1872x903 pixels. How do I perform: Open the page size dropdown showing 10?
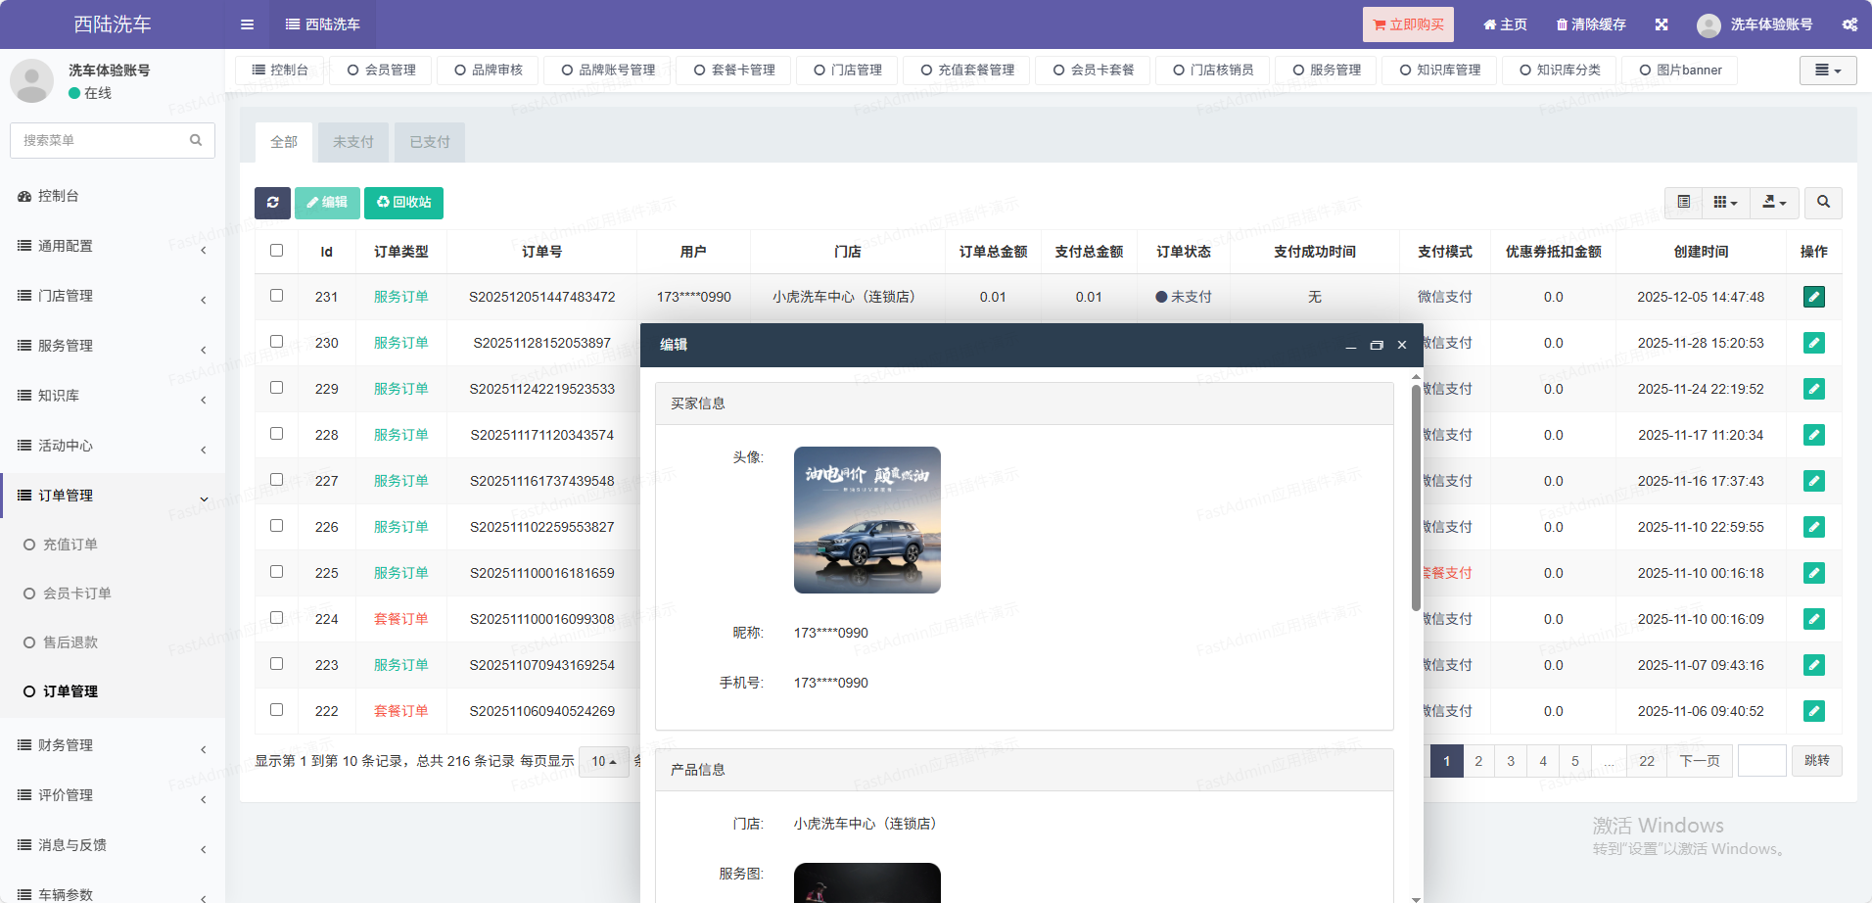[603, 761]
